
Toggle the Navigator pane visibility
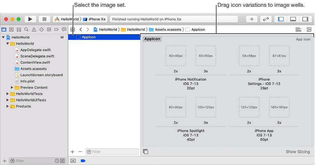(281, 19)
